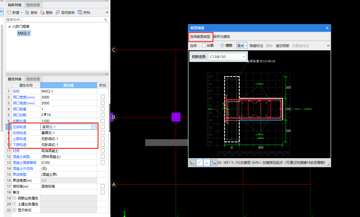Viewport: 360px width, 217px height.
Task: Click 选择截面类型 in the section editor
Action: pyautogui.click(x=200, y=37)
